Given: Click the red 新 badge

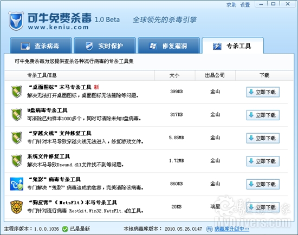Looking at the screenshot, I should click(x=96, y=87).
